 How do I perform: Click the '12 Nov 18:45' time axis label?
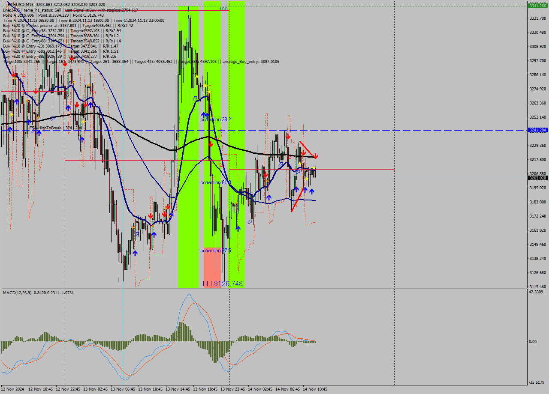(x=41, y=389)
